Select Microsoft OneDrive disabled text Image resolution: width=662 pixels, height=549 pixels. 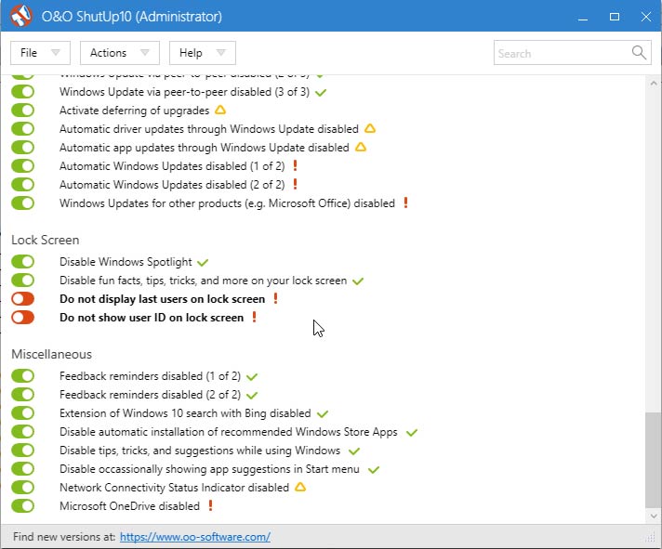pyautogui.click(x=129, y=506)
